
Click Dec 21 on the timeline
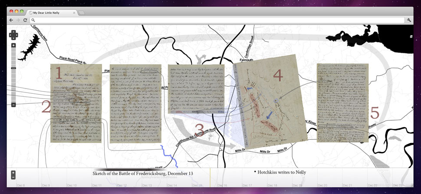tap(347, 185)
